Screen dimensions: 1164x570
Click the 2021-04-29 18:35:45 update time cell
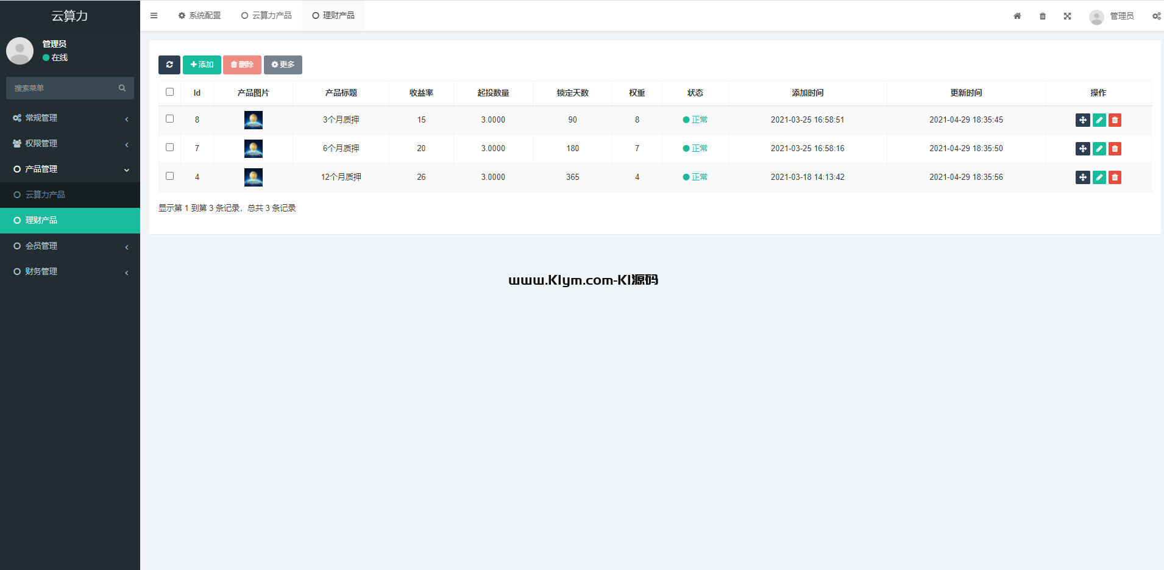966,120
